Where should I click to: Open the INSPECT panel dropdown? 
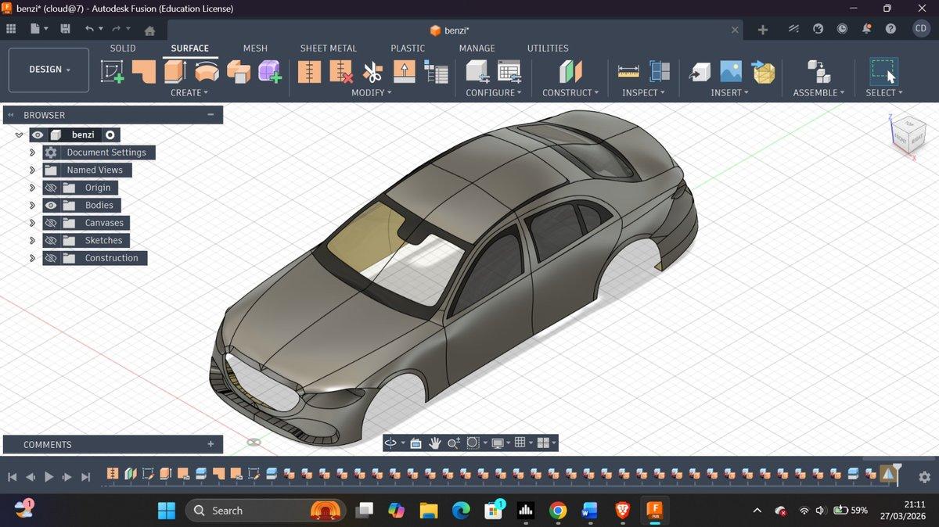(x=643, y=92)
